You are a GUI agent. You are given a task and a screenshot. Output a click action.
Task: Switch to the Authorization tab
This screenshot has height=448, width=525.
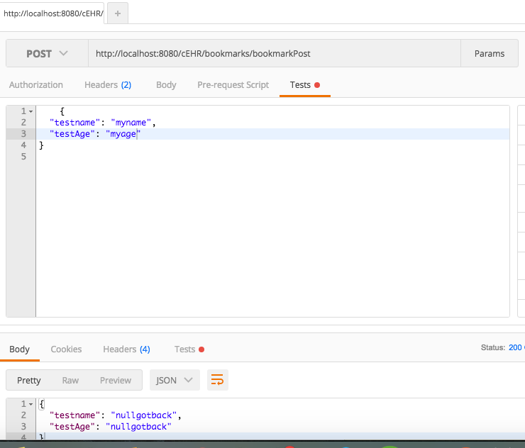(36, 84)
